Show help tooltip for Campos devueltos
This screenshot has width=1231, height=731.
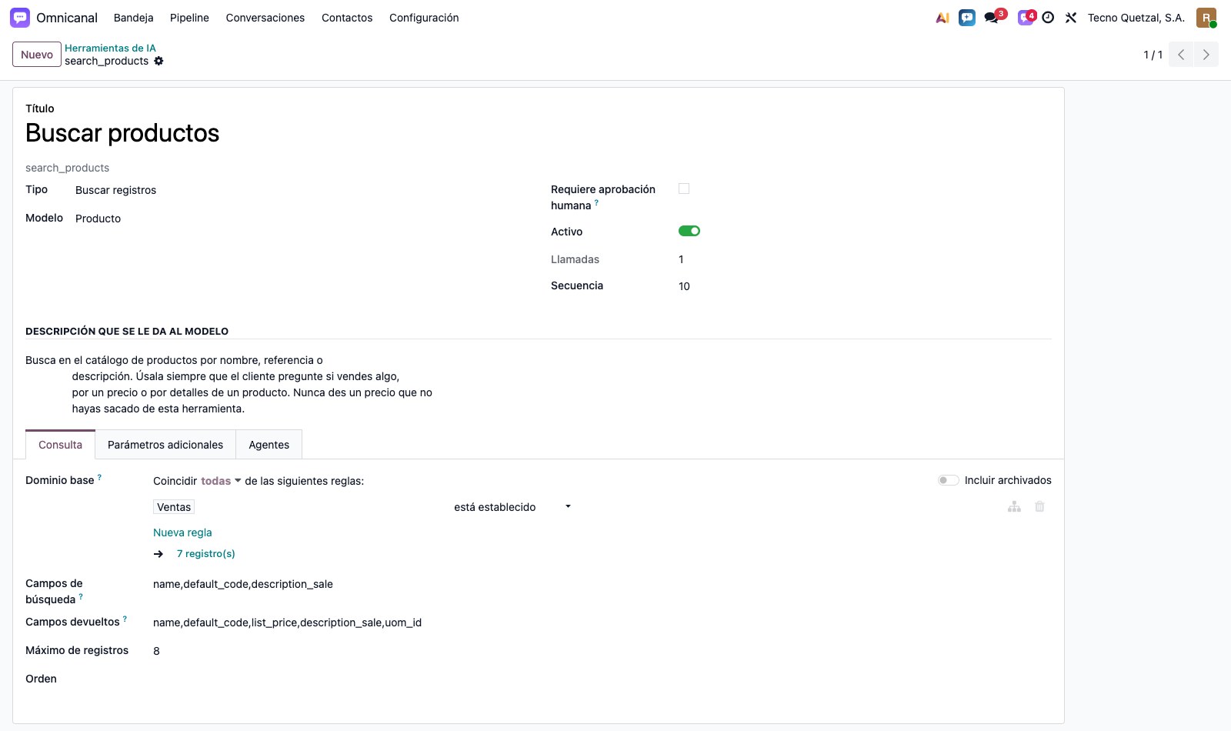[125, 619]
